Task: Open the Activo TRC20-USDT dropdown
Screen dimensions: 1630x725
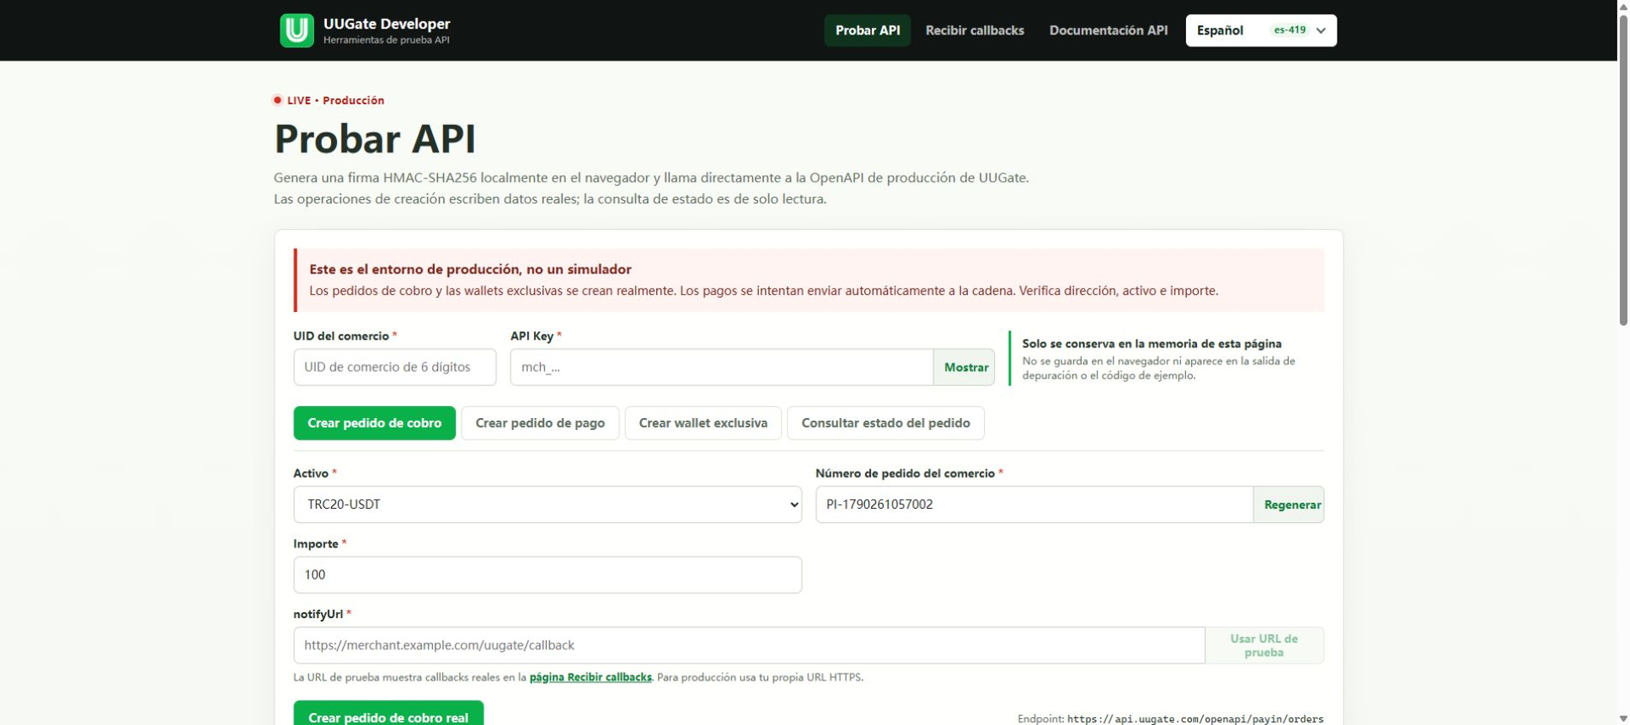Action: pyautogui.click(x=548, y=505)
